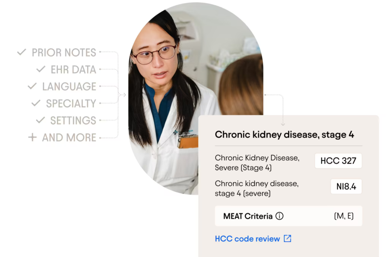
Task: Open the MEAT Criteria info icon
Action: click(x=279, y=216)
